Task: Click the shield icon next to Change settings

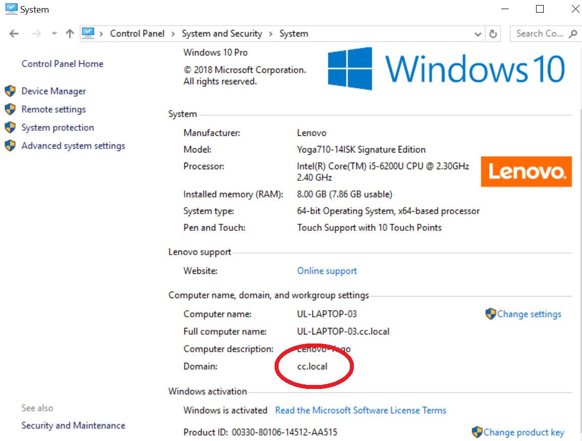Action: coord(490,314)
